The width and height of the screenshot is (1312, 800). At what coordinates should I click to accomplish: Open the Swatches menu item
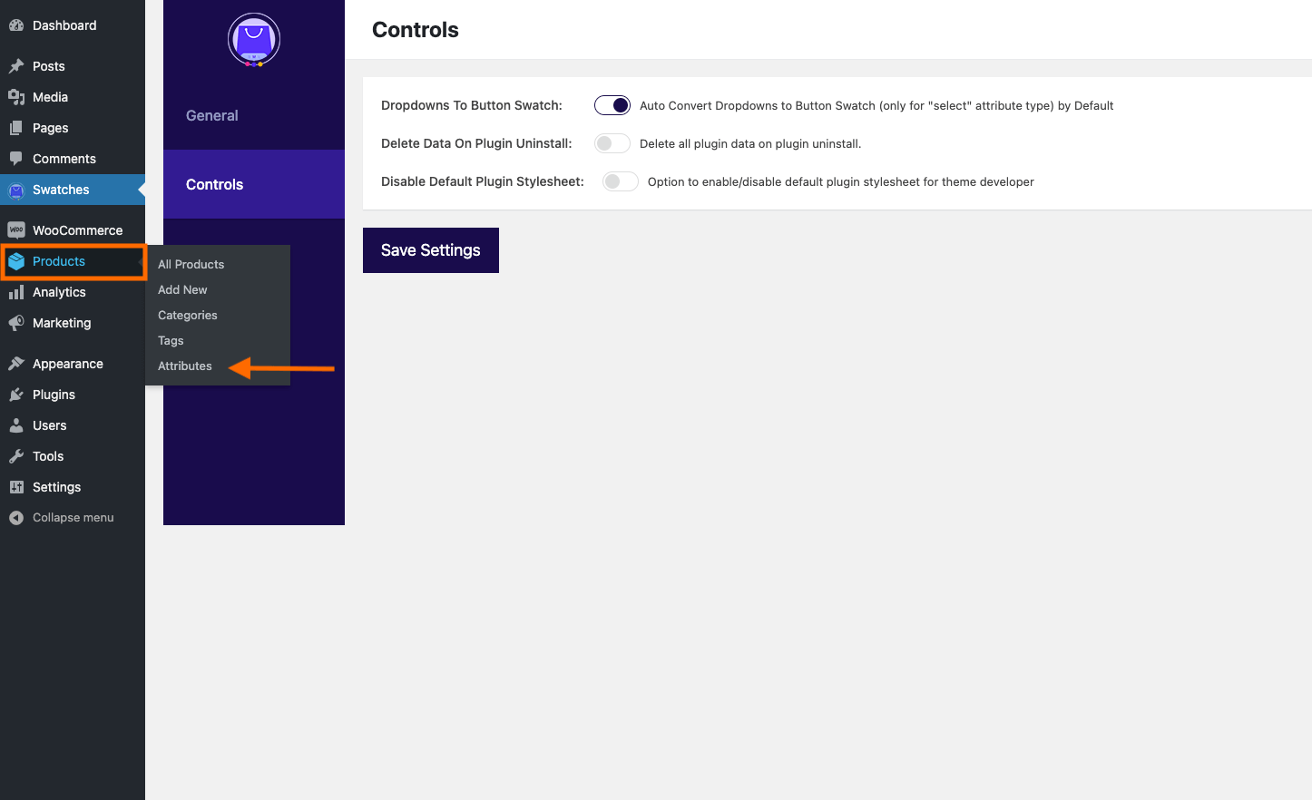73,190
